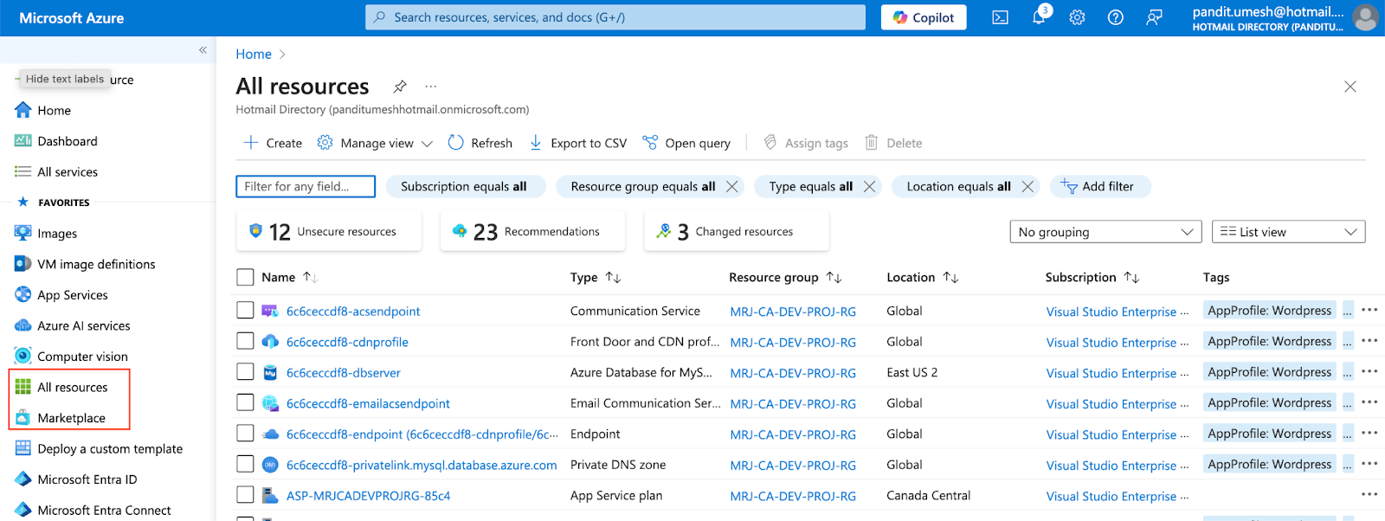1385x521 pixels.
Task: Click AppProfile: Wordpress tag on cdnprofile row
Action: [x=1270, y=341]
